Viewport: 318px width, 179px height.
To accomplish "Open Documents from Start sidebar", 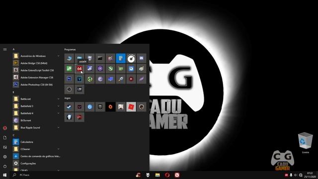I will pyautogui.click(x=5, y=138).
